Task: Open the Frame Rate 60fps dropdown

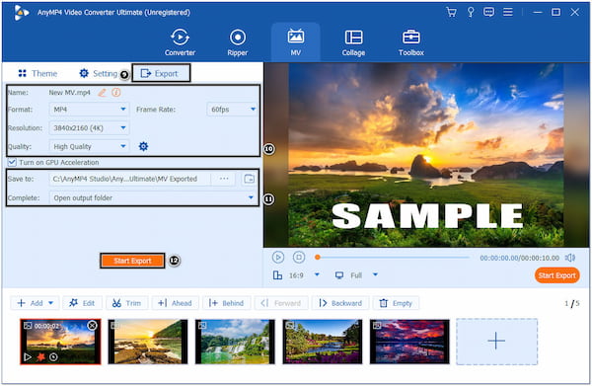Action: click(x=232, y=110)
